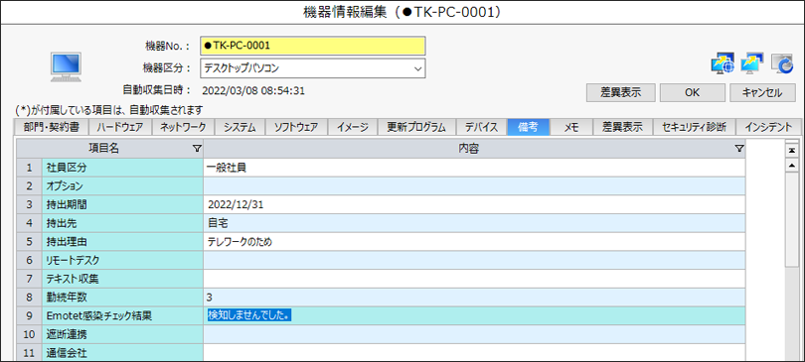Select the 通信会社 row label
This screenshot has height=362, width=805.
[122, 352]
